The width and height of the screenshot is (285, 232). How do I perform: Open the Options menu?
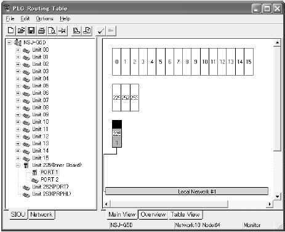point(44,18)
